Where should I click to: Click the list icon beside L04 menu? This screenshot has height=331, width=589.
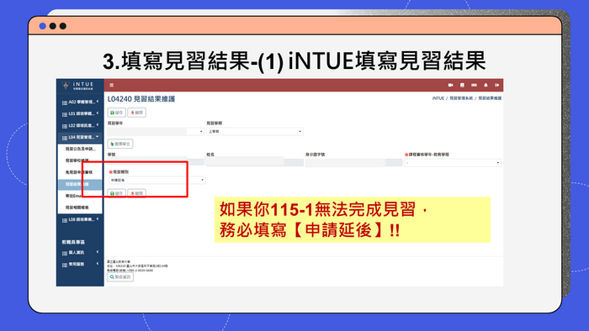coord(65,138)
